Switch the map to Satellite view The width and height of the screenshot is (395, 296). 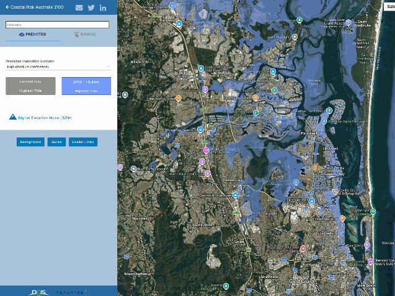[x=389, y=7]
